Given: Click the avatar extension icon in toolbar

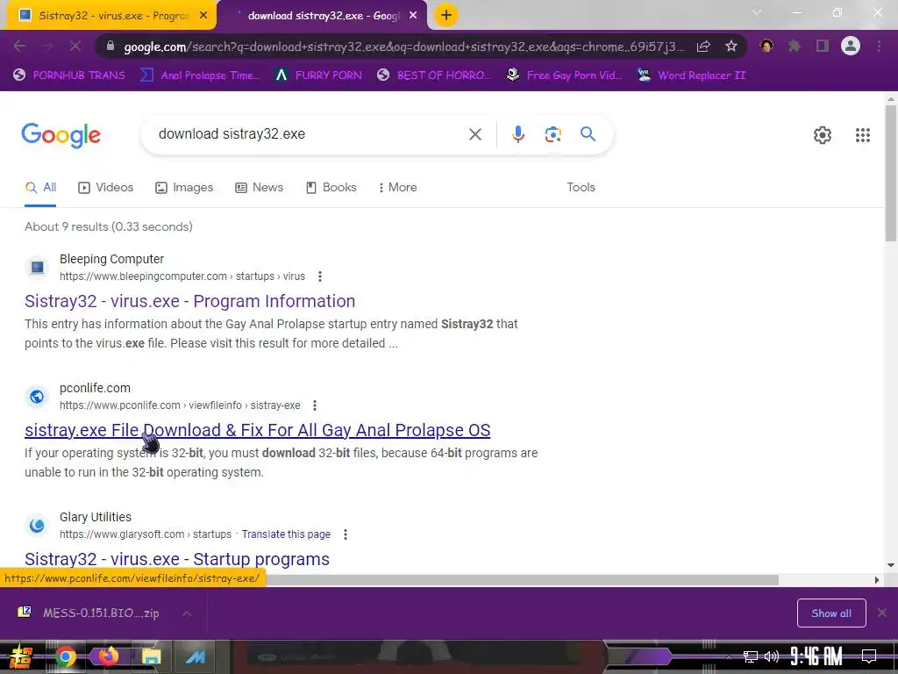Looking at the screenshot, I should tap(766, 46).
